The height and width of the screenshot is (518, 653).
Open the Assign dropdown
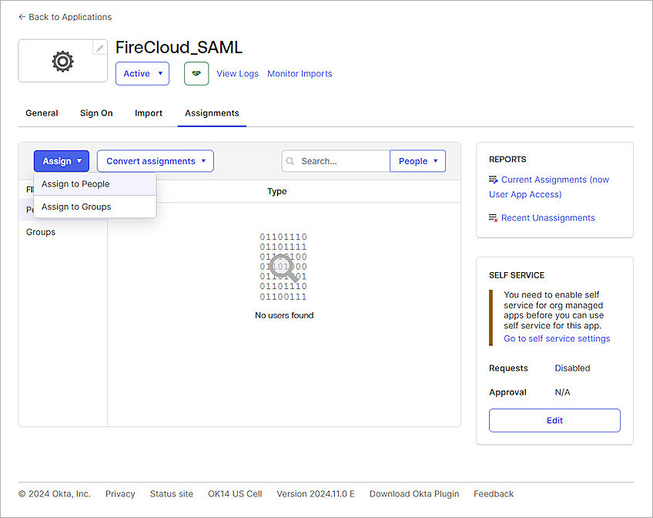point(61,161)
